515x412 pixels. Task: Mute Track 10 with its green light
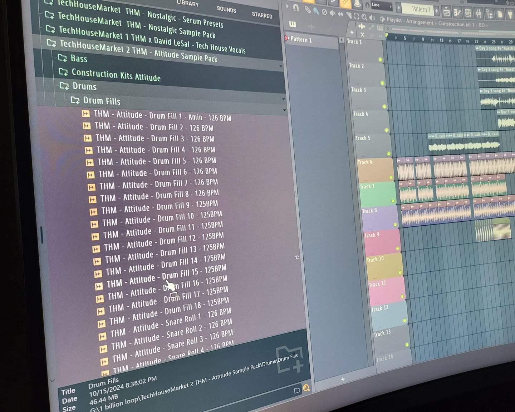pyautogui.click(x=400, y=272)
